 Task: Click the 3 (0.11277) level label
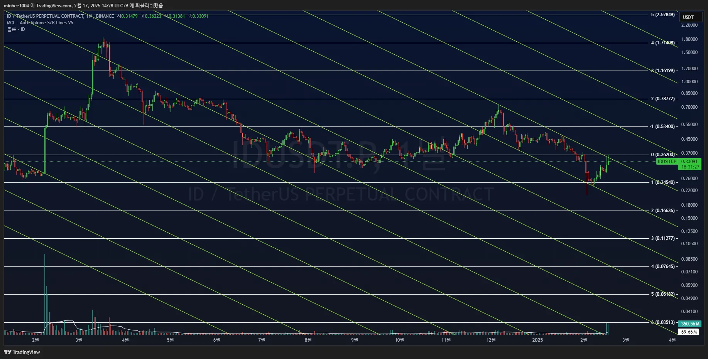(663, 238)
